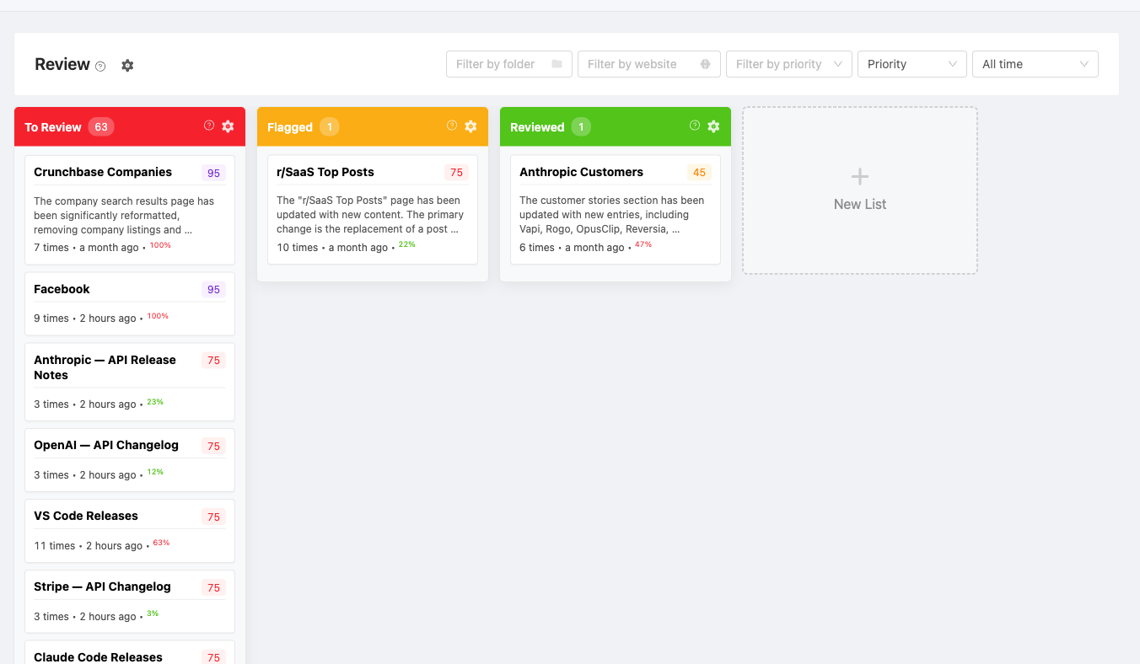Click the 47% change value on Anthropic Customers

pyautogui.click(x=643, y=244)
